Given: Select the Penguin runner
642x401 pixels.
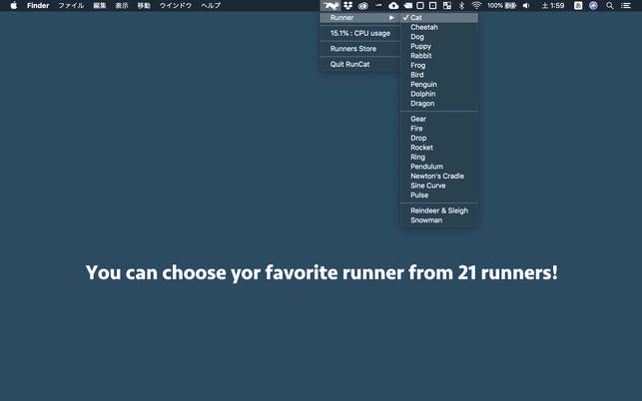Looking at the screenshot, I should pyautogui.click(x=439, y=85).
